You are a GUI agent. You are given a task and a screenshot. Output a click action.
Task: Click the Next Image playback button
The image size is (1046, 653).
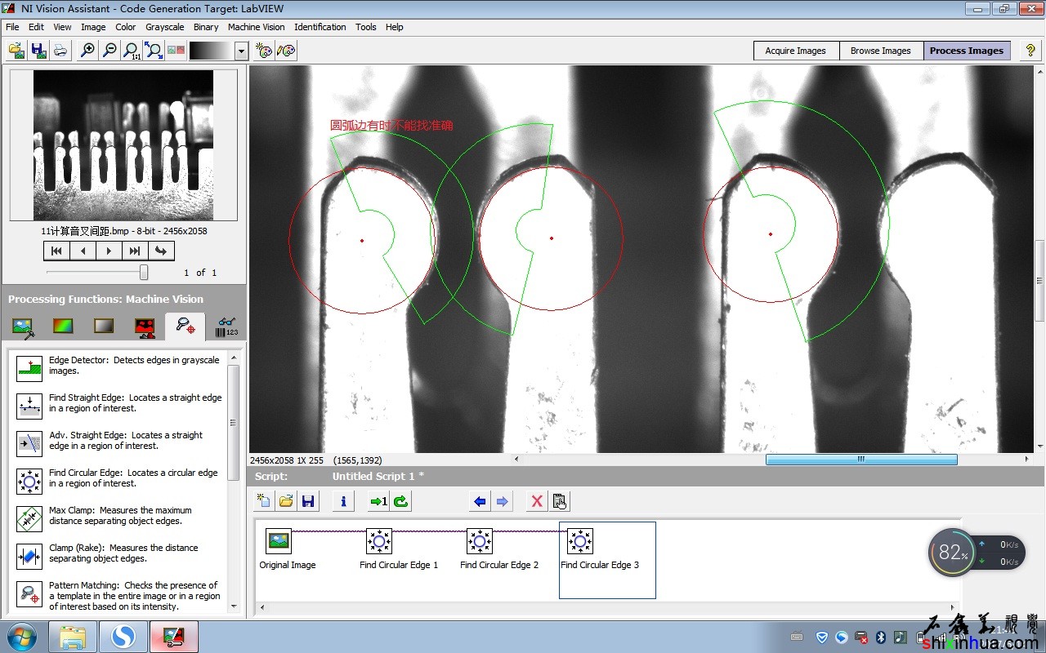coord(110,251)
